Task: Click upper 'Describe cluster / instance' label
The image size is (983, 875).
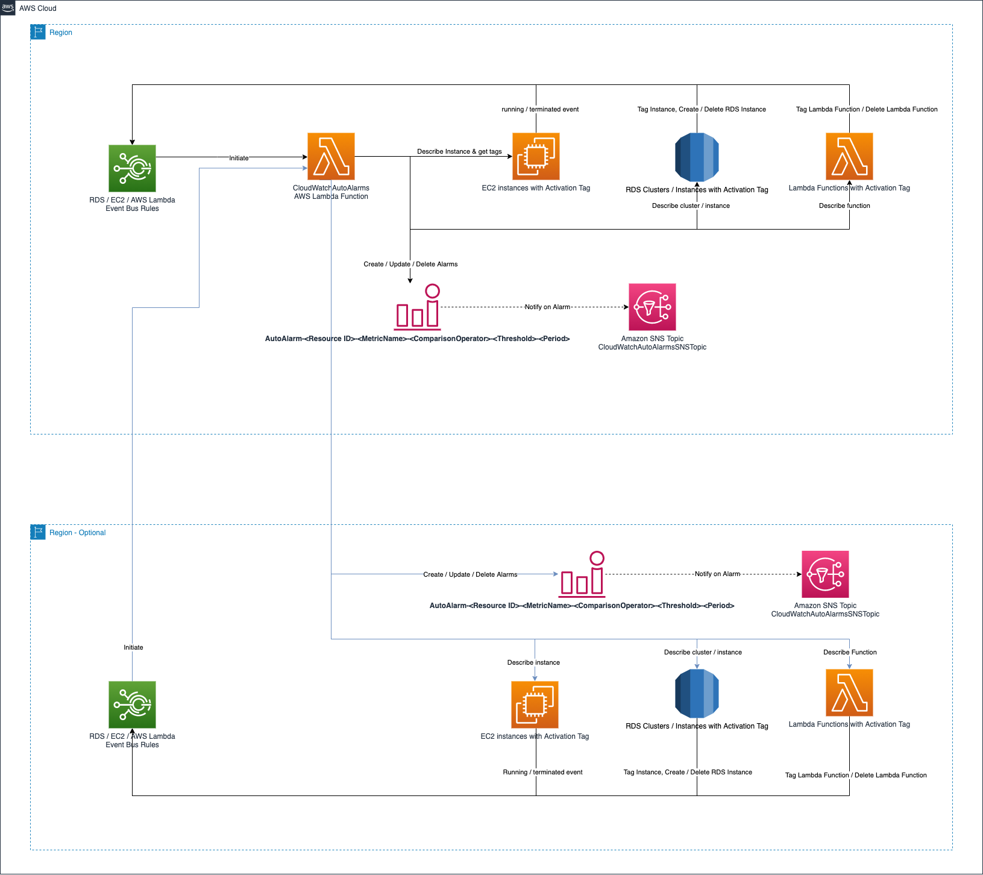Action: point(691,205)
